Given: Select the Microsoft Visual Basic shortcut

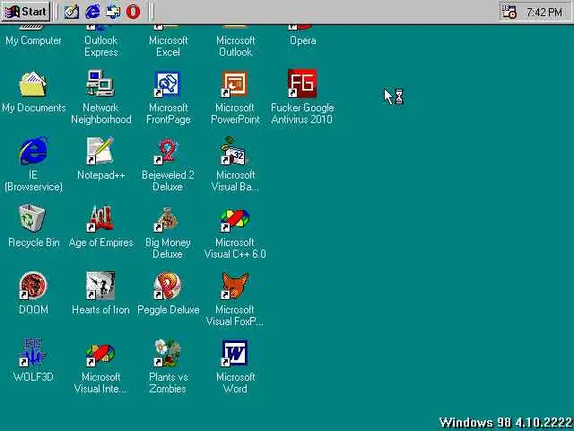Looking at the screenshot, I should (235, 151).
